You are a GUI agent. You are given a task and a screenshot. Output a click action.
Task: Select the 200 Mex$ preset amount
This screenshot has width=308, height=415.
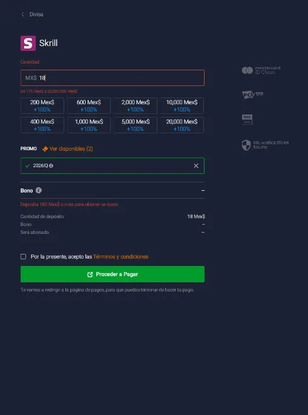click(x=42, y=105)
